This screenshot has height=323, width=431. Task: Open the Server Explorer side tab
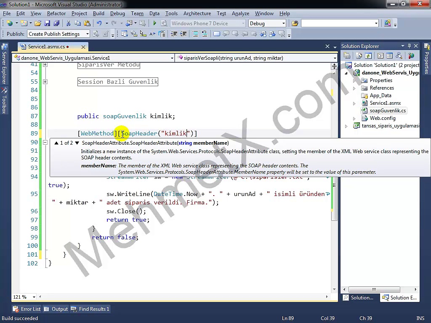[x=4, y=64]
